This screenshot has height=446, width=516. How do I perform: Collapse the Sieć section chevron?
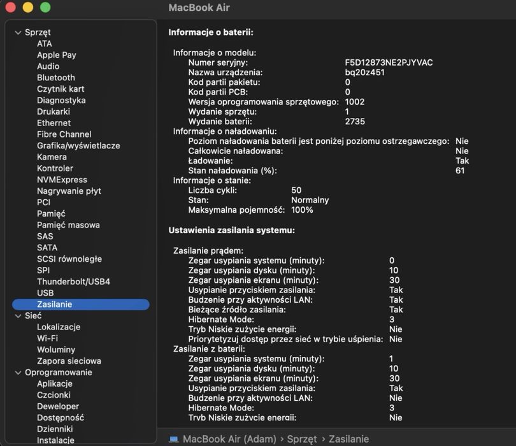coord(18,316)
